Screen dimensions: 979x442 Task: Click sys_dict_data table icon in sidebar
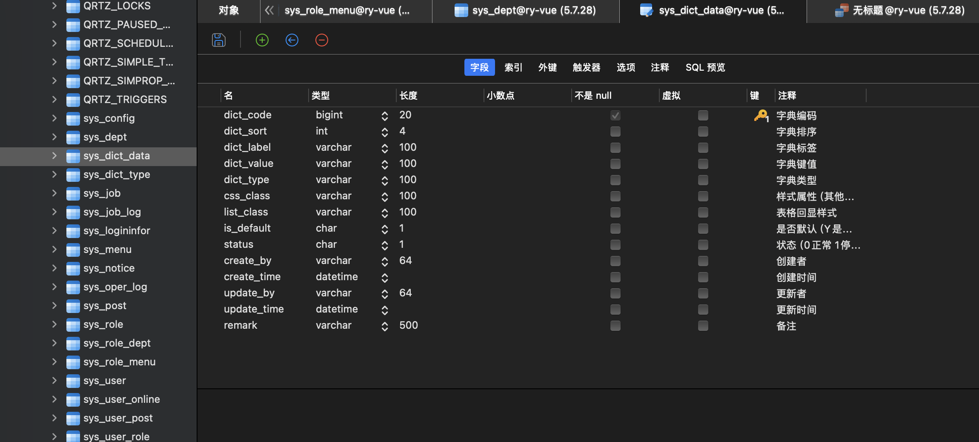tap(73, 156)
